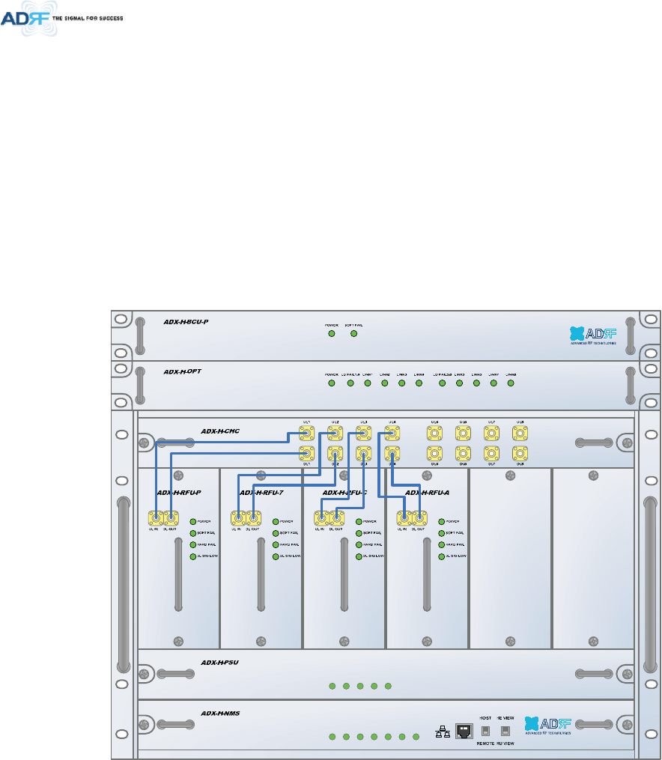The height and width of the screenshot is (760, 662).
Task: Toggle the HE VIEW/RU VIEW switch
Action: tap(505, 731)
